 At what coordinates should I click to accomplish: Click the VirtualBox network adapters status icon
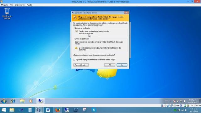tap(171, 105)
